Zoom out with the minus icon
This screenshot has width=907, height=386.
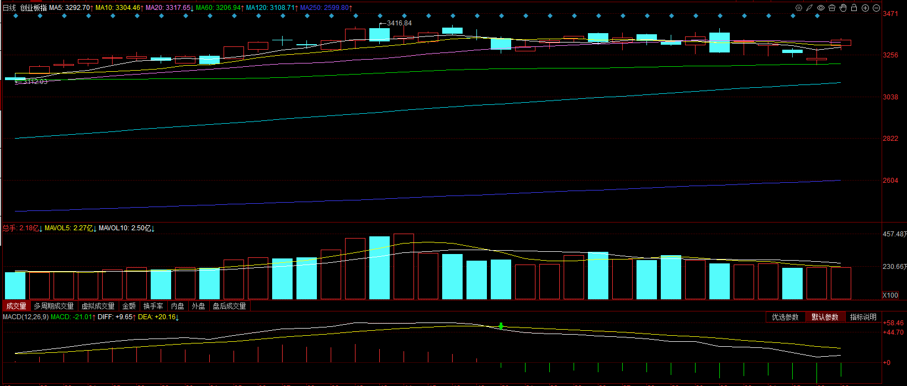876,8
